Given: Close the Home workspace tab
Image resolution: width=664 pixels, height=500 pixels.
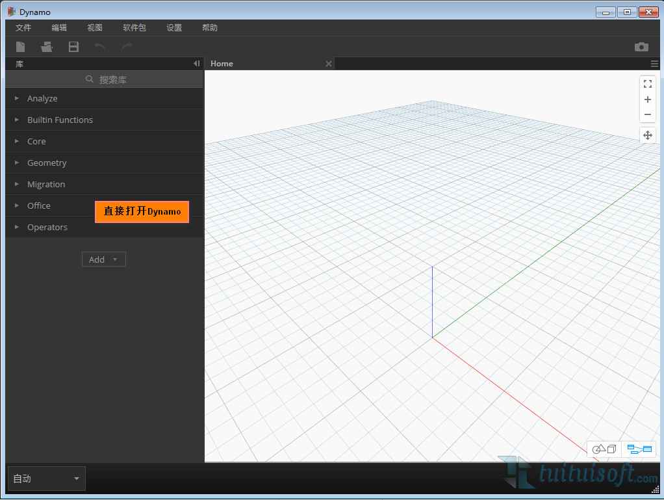Looking at the screenshot, I should coord(329,64).
